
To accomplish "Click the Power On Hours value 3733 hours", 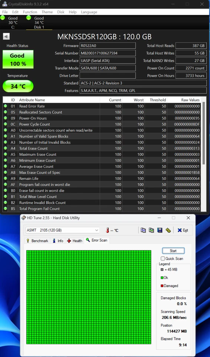I will click(x=191, y=75).
